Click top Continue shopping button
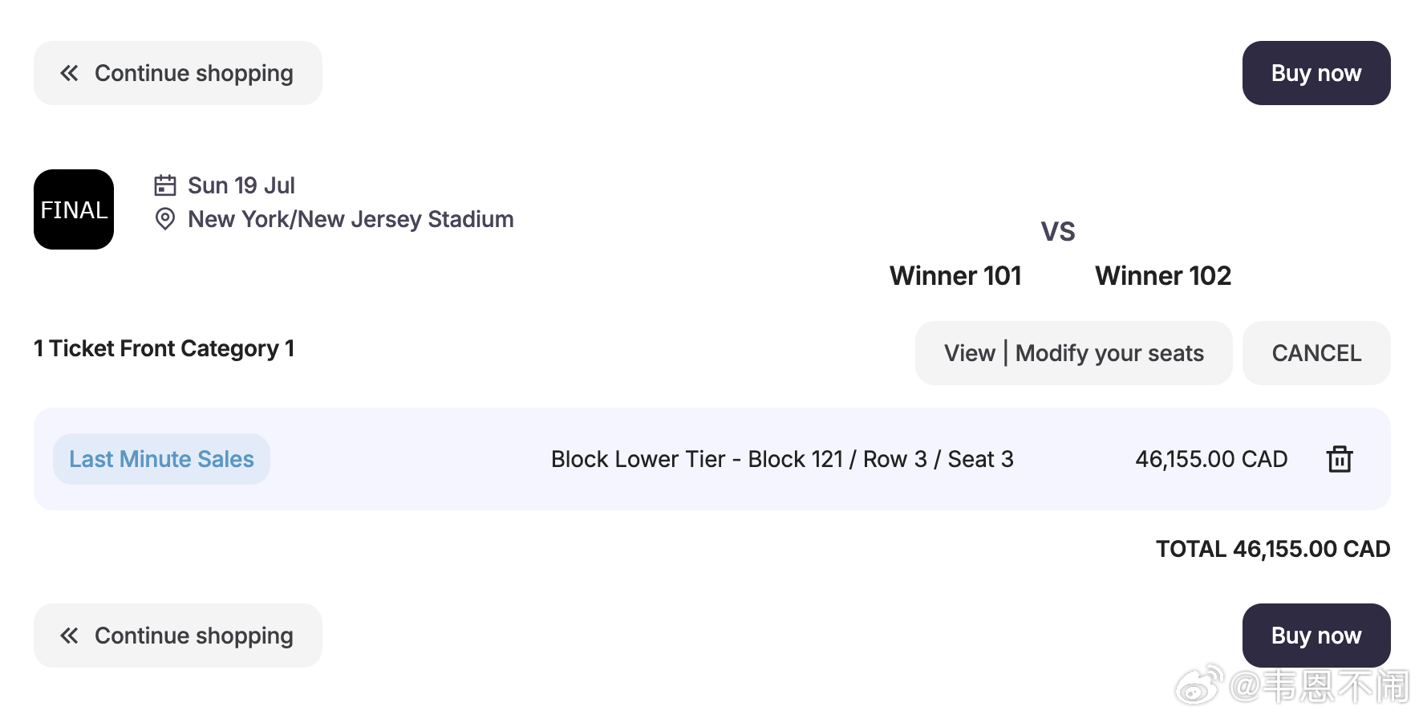Screen dimensions: 1423x719 tap(178, 73)
